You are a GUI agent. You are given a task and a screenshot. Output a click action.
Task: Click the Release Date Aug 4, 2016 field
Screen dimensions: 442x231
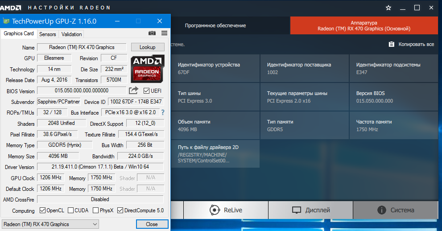pyautogui.click(x=54, y=80)
